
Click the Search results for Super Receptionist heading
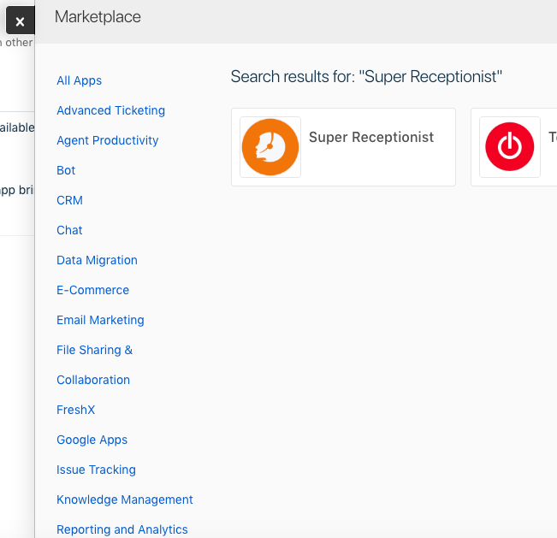(x=366, y=77)
